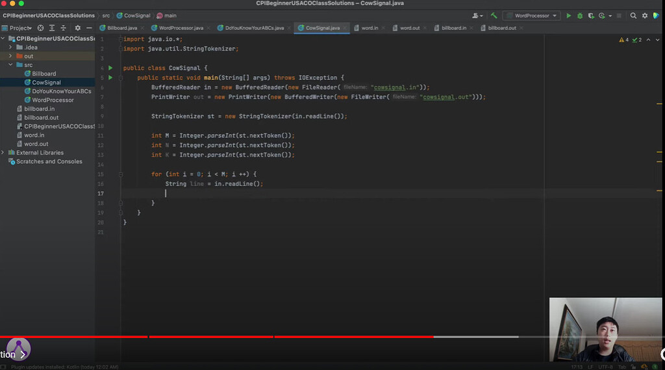Open IDE settings gear in top toolbar

click(644, 16)
